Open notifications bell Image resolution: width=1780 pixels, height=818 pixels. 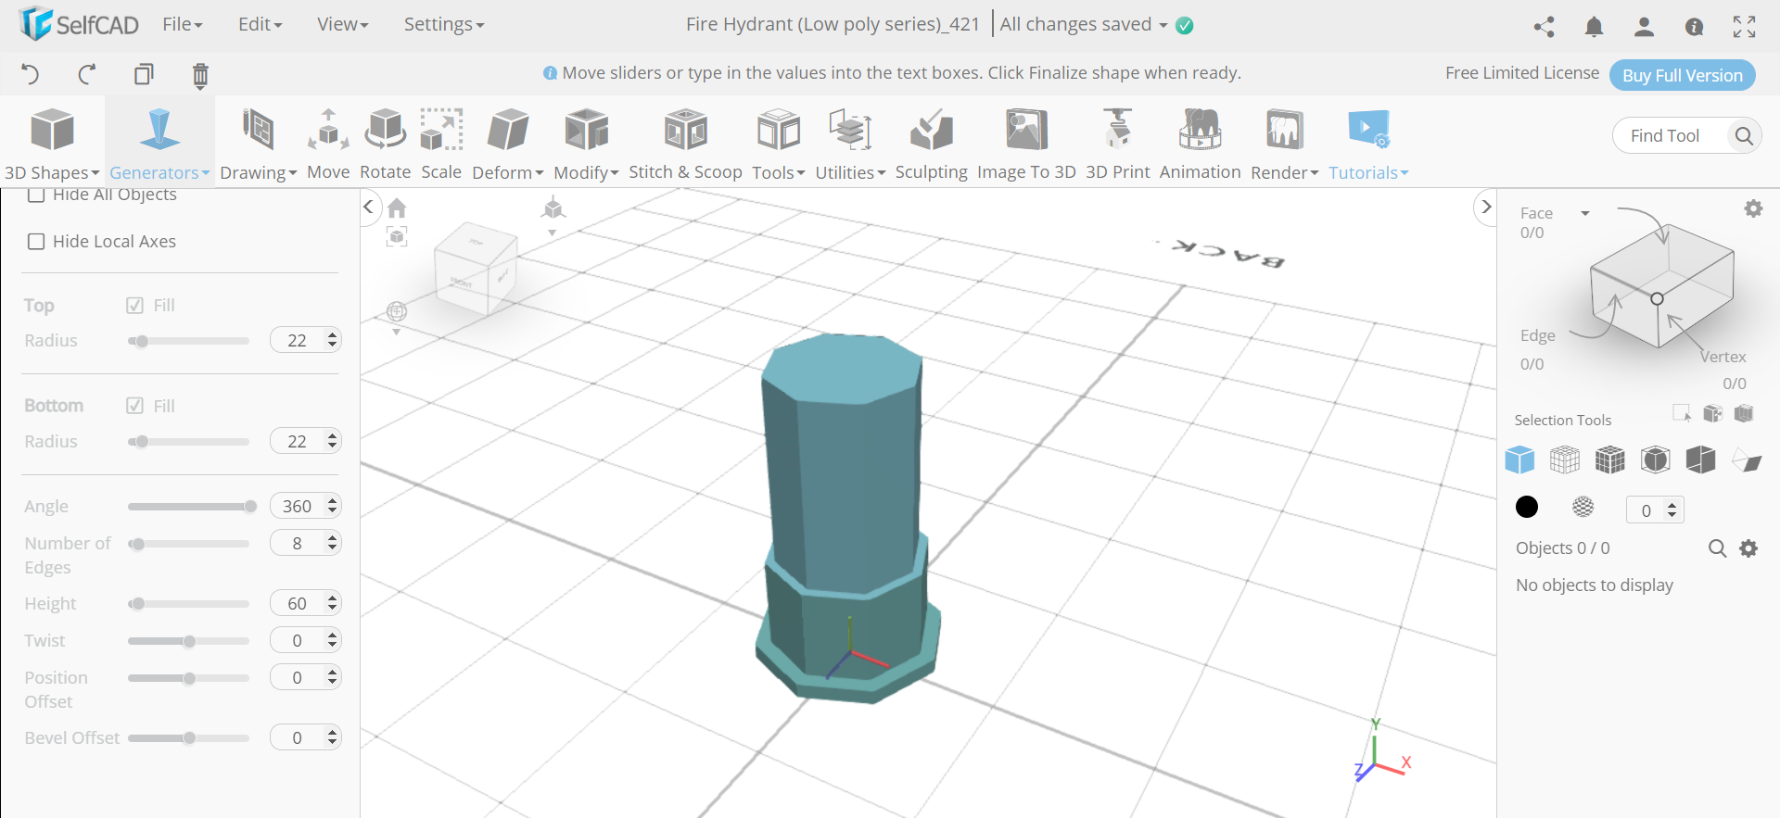1594,27
